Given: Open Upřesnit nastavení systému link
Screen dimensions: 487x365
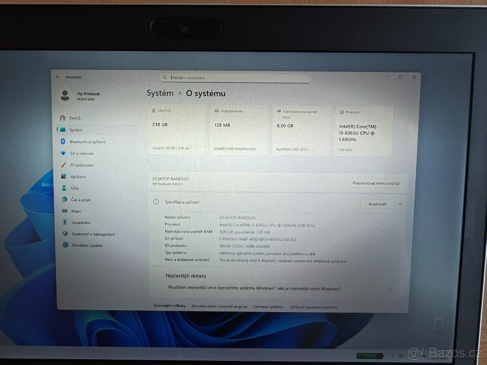Looking at the screenshot, I should point(313,307).
